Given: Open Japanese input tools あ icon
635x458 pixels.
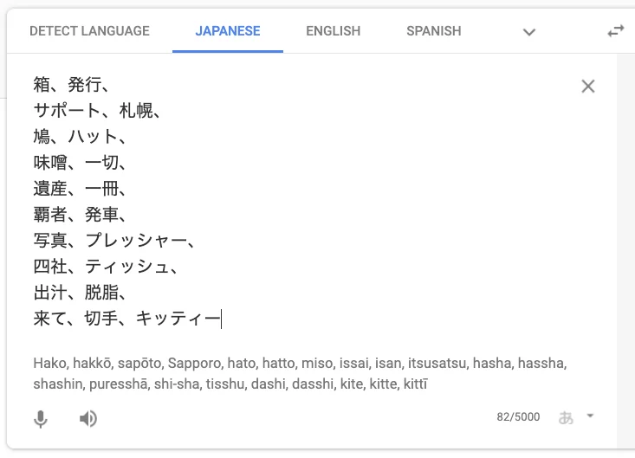Looking at the screenshot, I should point(566,417).
